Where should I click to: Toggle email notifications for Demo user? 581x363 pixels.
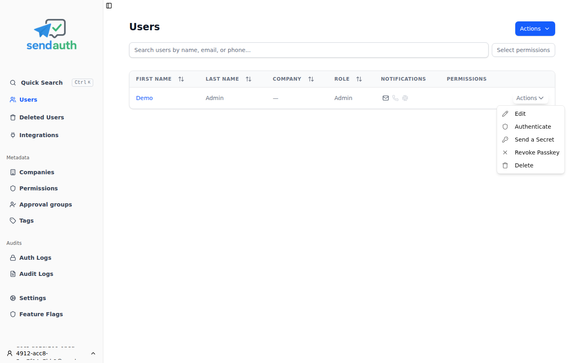(x=386, y=98)
